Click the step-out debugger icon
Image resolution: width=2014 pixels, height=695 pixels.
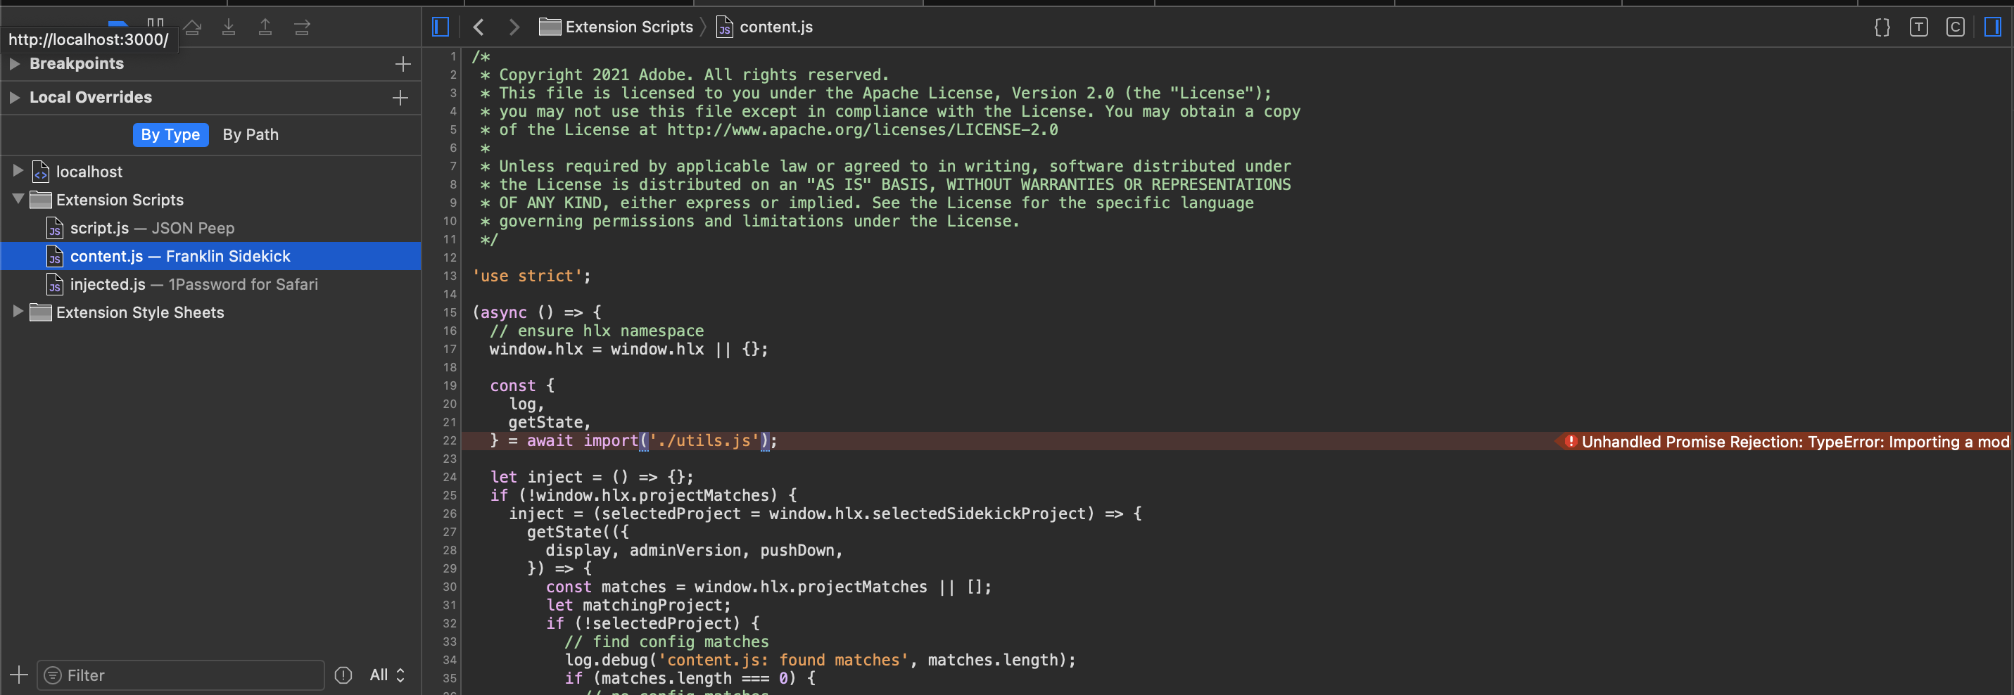(266, 27)
